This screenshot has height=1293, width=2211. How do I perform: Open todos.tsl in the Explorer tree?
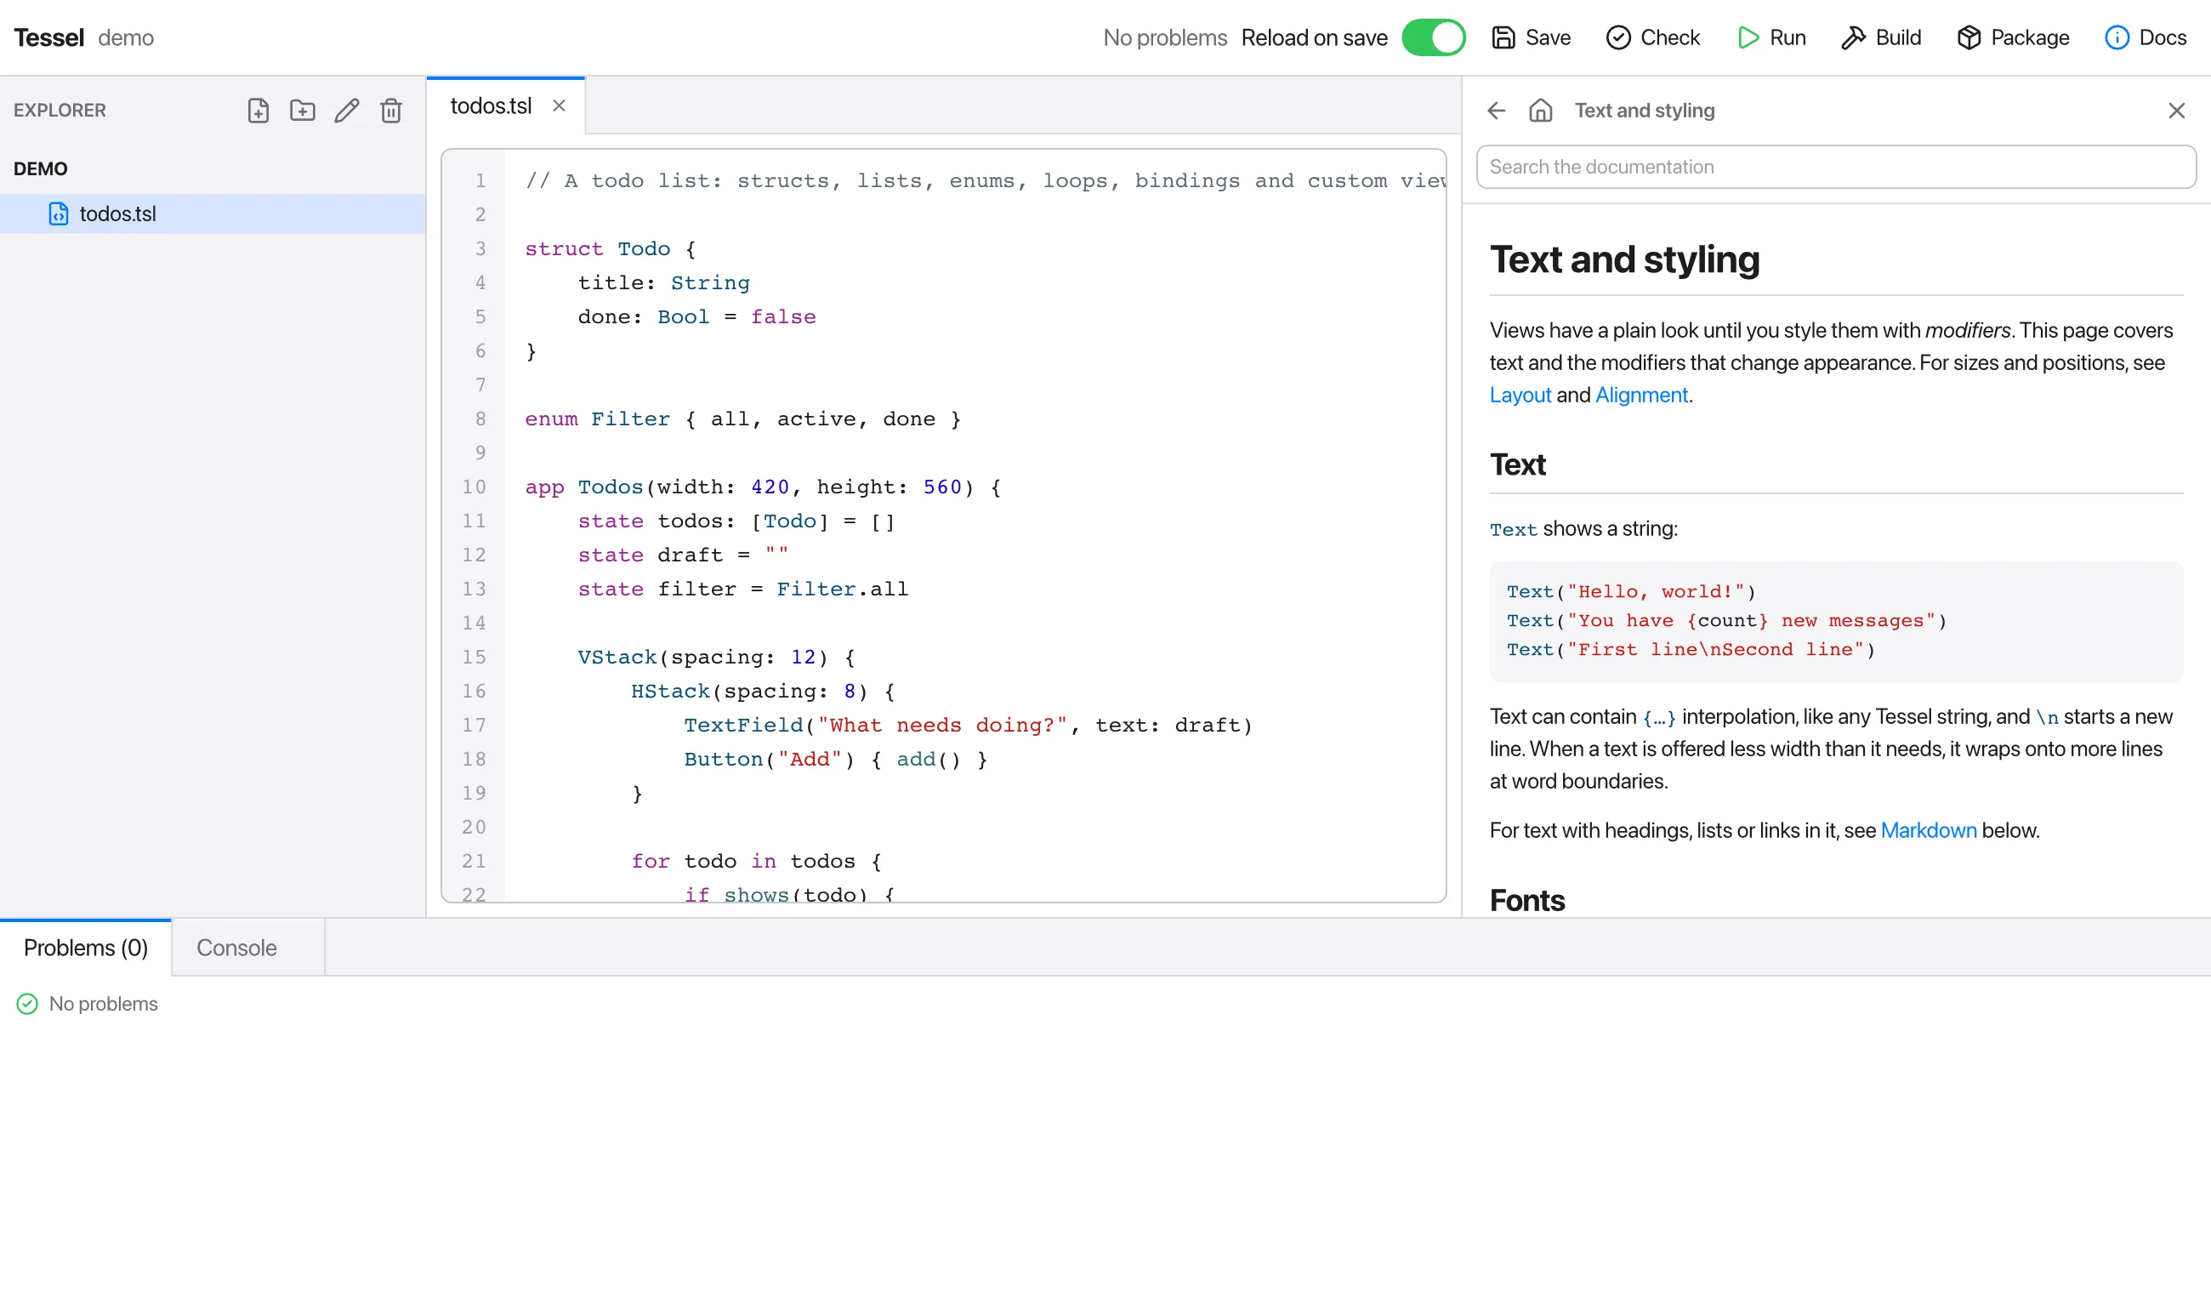pos(213,214)
